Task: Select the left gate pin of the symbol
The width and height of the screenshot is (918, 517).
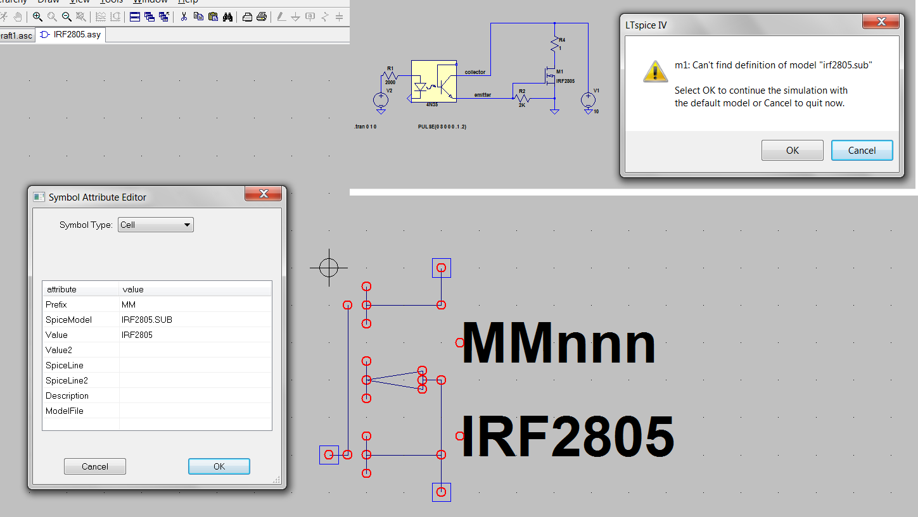Action: click(x=329, y=454)
